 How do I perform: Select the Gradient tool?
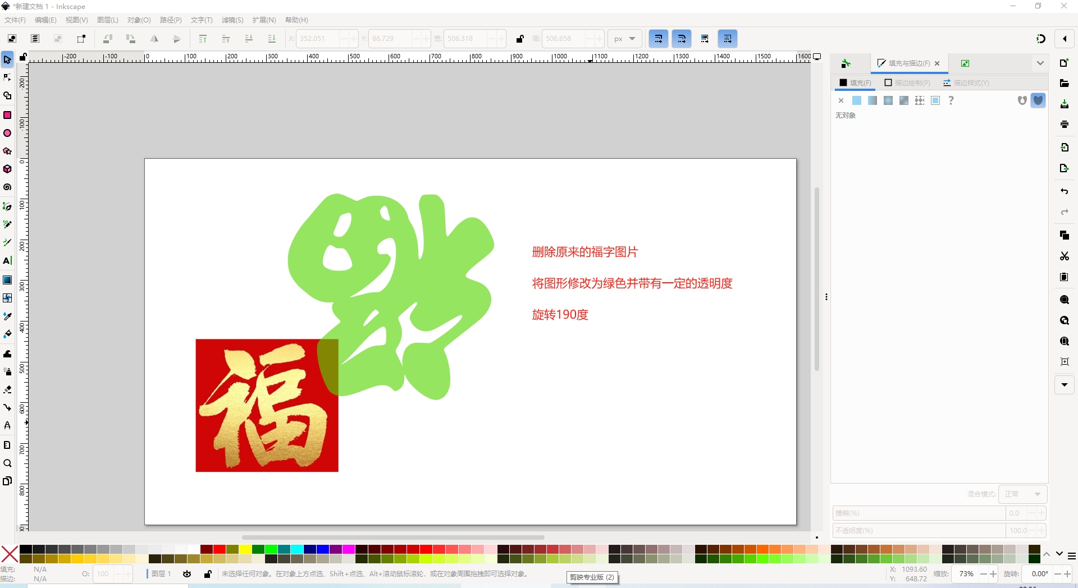7,280
